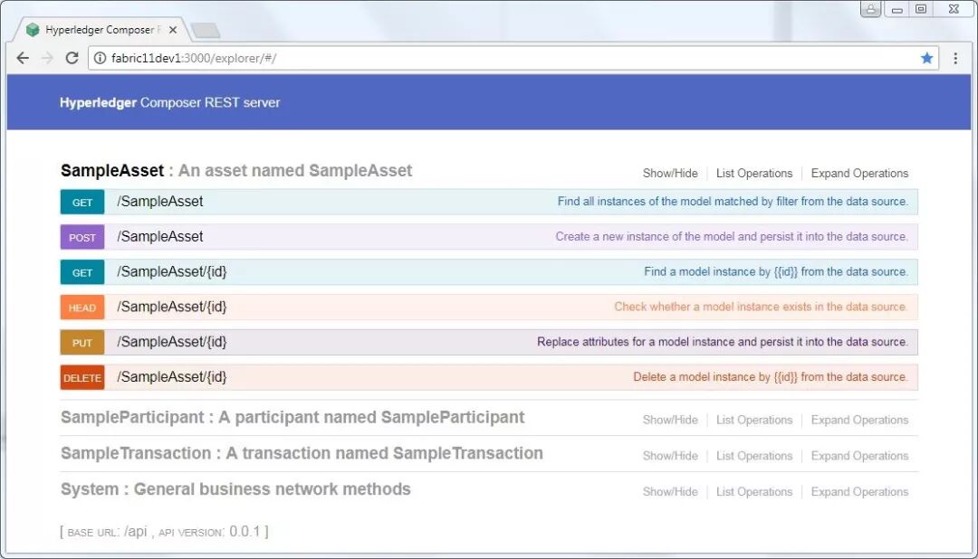Open the SampleParticipant section heading
Image resolution: width=978 pixels, height=559 pixels.
coord(292,418)
